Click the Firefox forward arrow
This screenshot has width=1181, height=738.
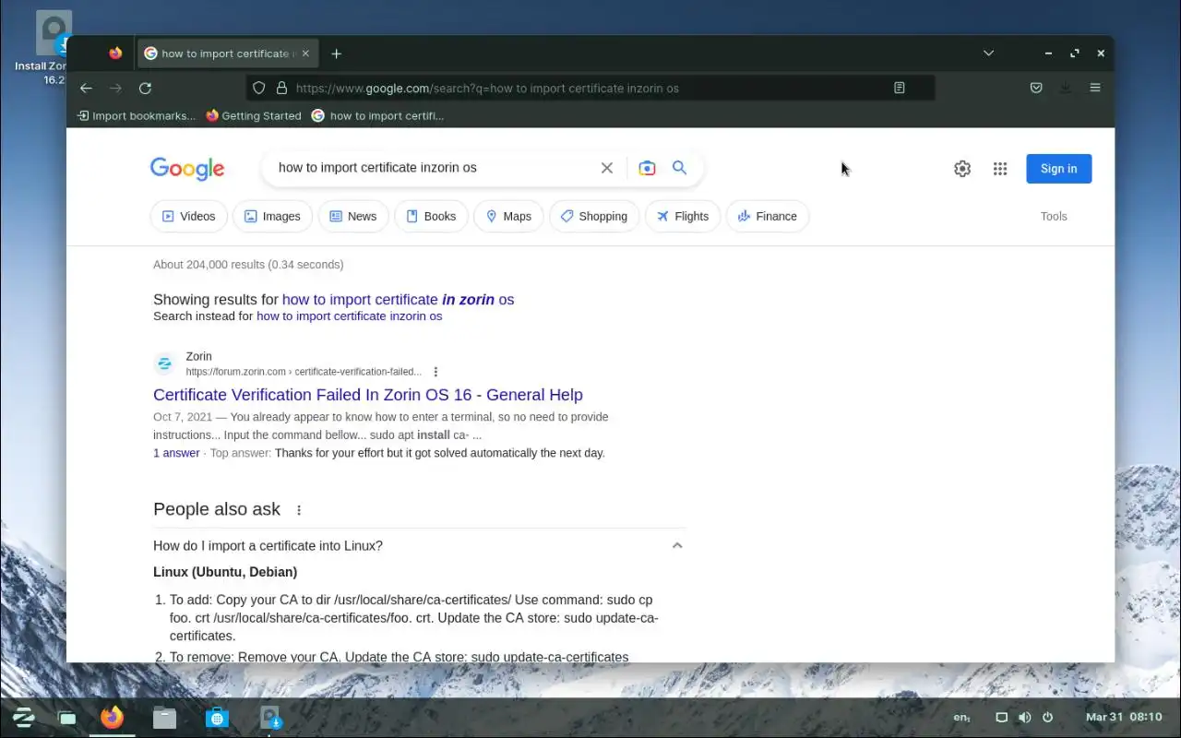115,88
